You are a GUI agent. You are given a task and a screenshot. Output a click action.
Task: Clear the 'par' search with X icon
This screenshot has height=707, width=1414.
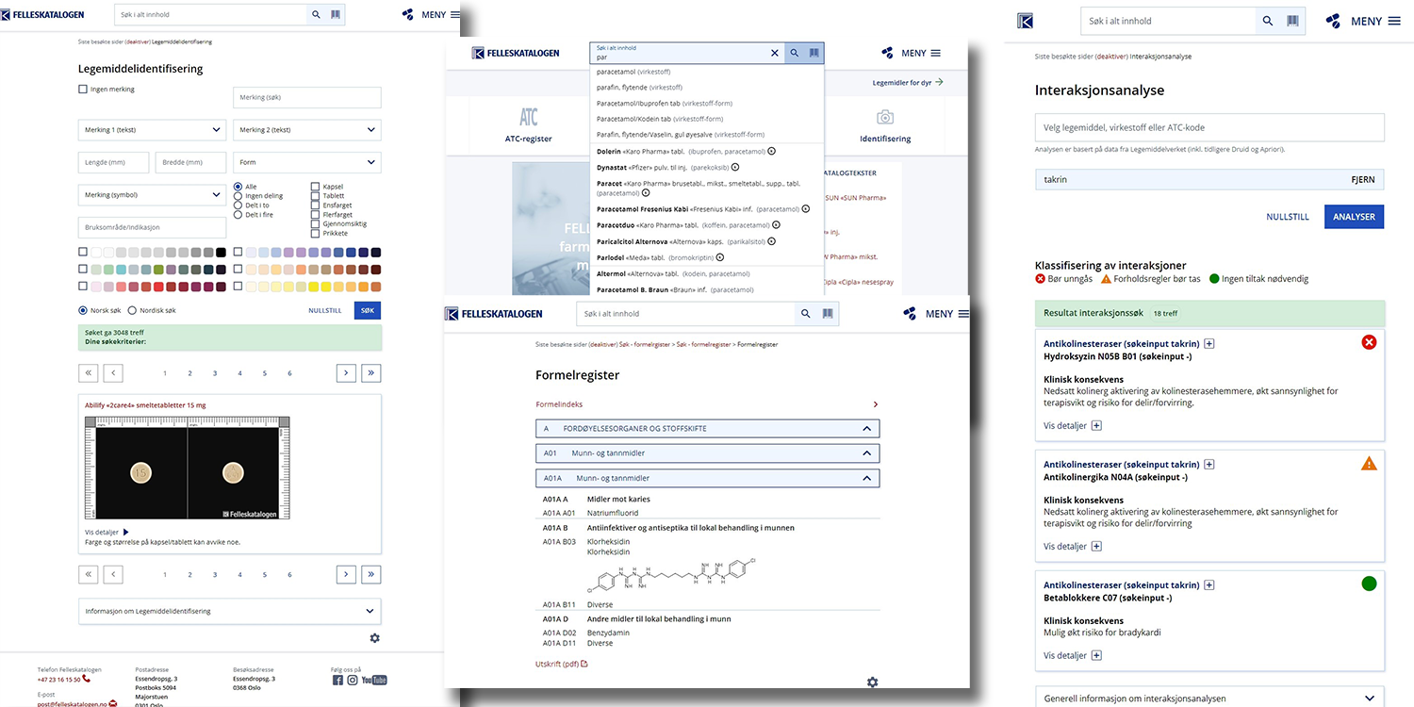(x=775, y=53)
